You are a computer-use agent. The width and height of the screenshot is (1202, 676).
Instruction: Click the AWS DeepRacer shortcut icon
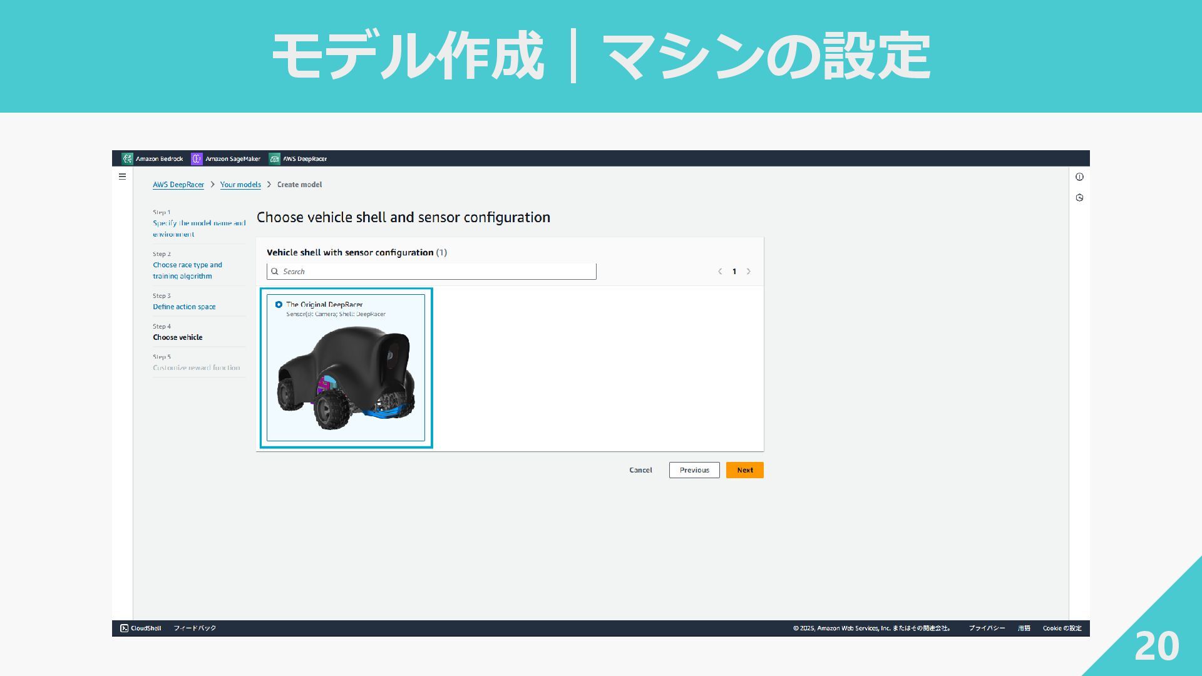(274, 159)
